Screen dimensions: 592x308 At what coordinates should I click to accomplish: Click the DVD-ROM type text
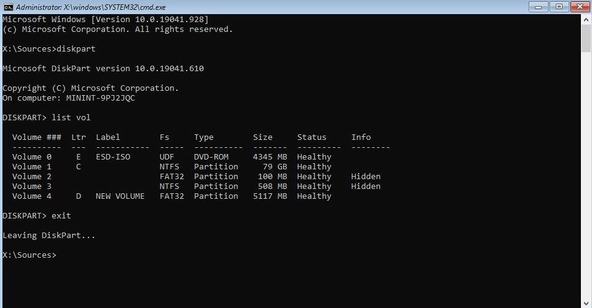click(x=211, y=157)
